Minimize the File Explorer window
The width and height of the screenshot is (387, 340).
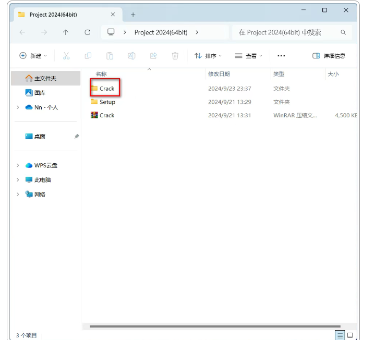304,10
